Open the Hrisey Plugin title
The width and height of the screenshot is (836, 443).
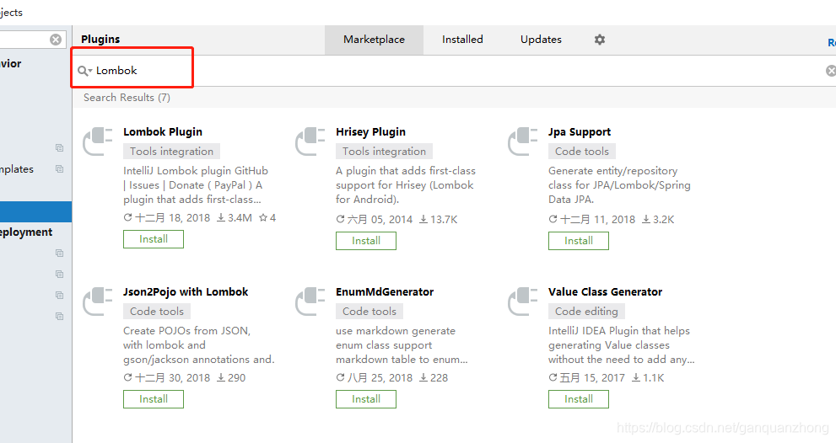click(370, 132)
